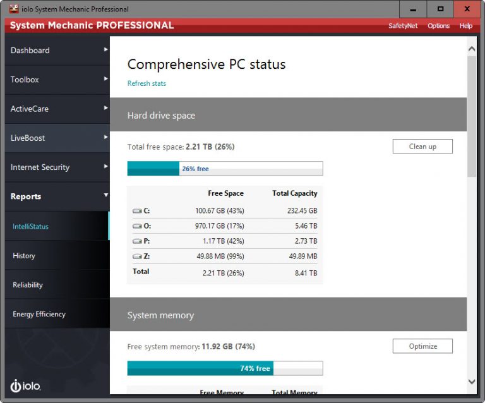Click the 49.88 MB (99%) cell

pos(220,256)
